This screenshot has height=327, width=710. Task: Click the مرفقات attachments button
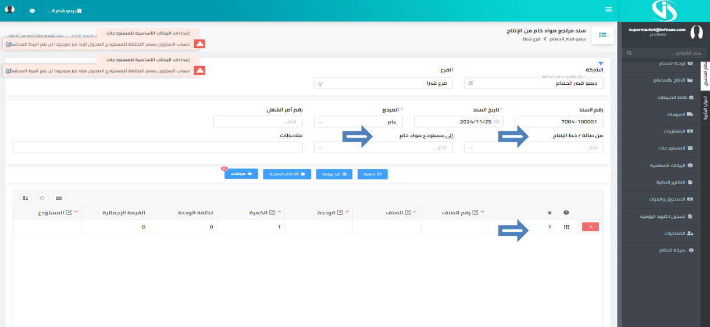click(x=241, y=174)
